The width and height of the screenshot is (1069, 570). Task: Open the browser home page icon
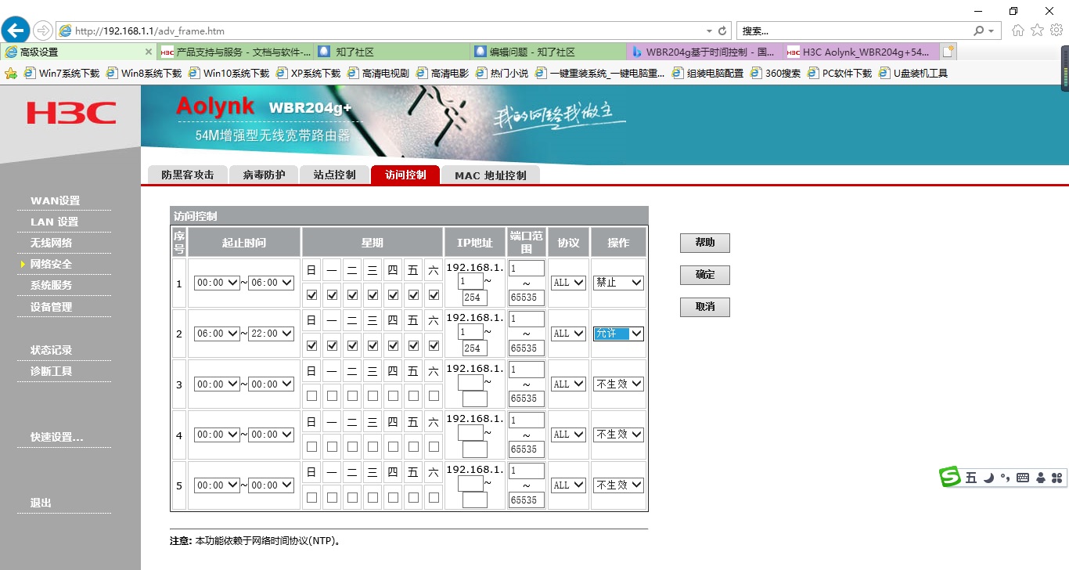pyautogui.click(x=1018, y=31)
